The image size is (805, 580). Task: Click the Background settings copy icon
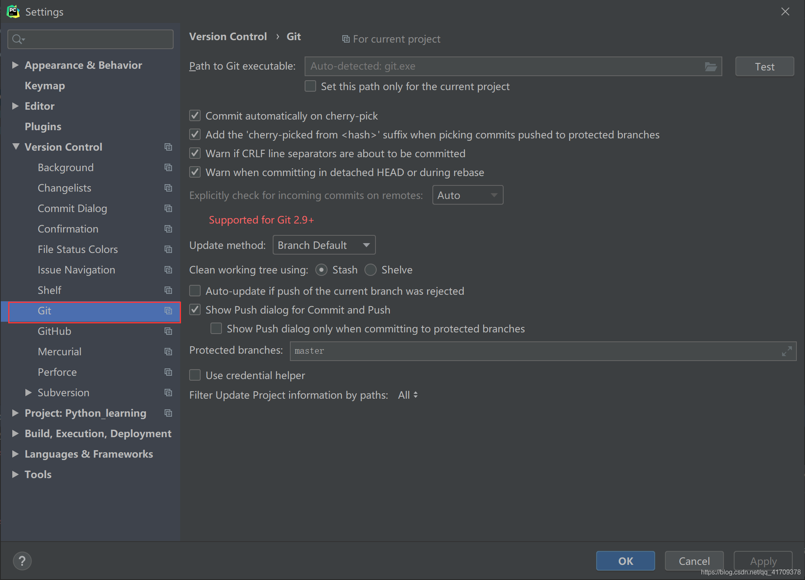(168, 167)
